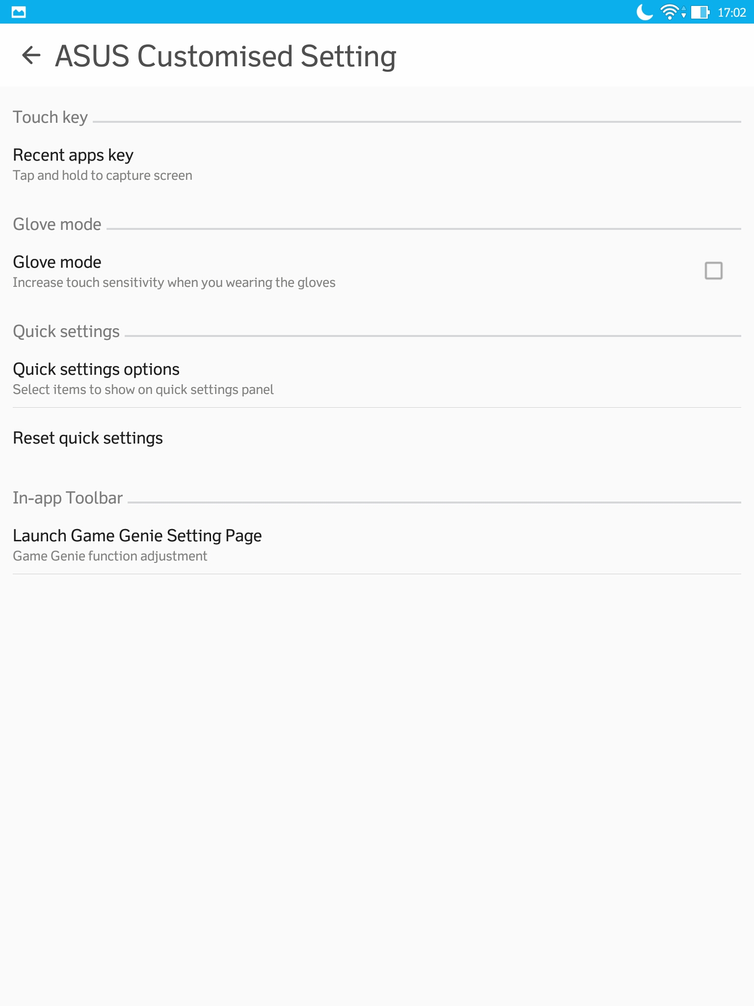Tap the screenshot notification icon in status bar
Screen dimensions: 754x1006
(x=19, y=12)
